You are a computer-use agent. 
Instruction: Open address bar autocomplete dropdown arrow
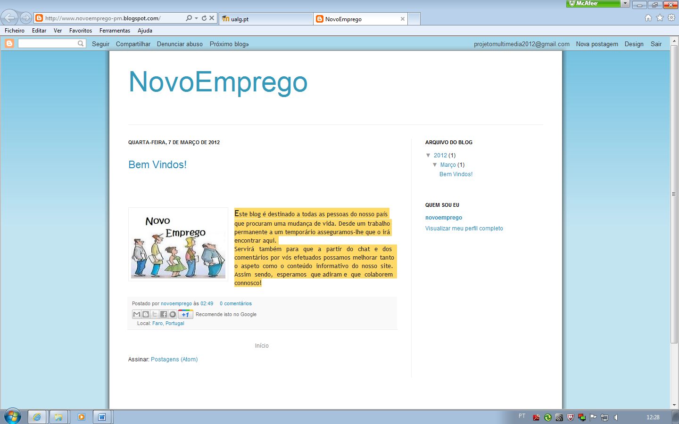pos(196,18)
